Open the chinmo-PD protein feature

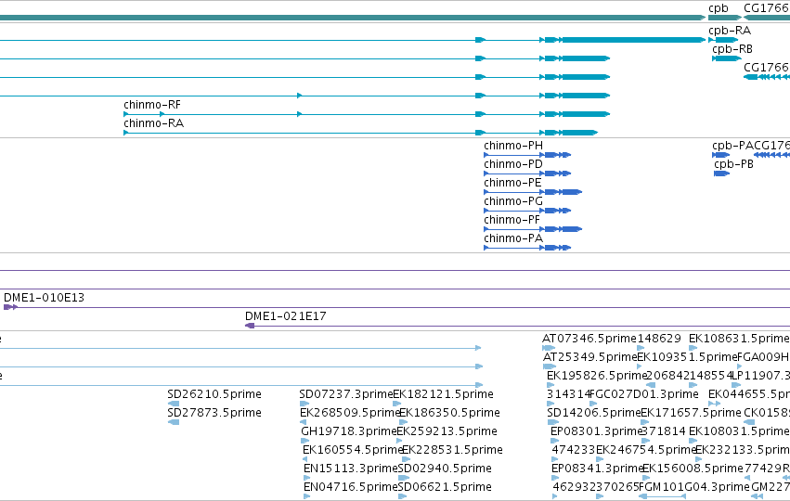click(527, 173)
